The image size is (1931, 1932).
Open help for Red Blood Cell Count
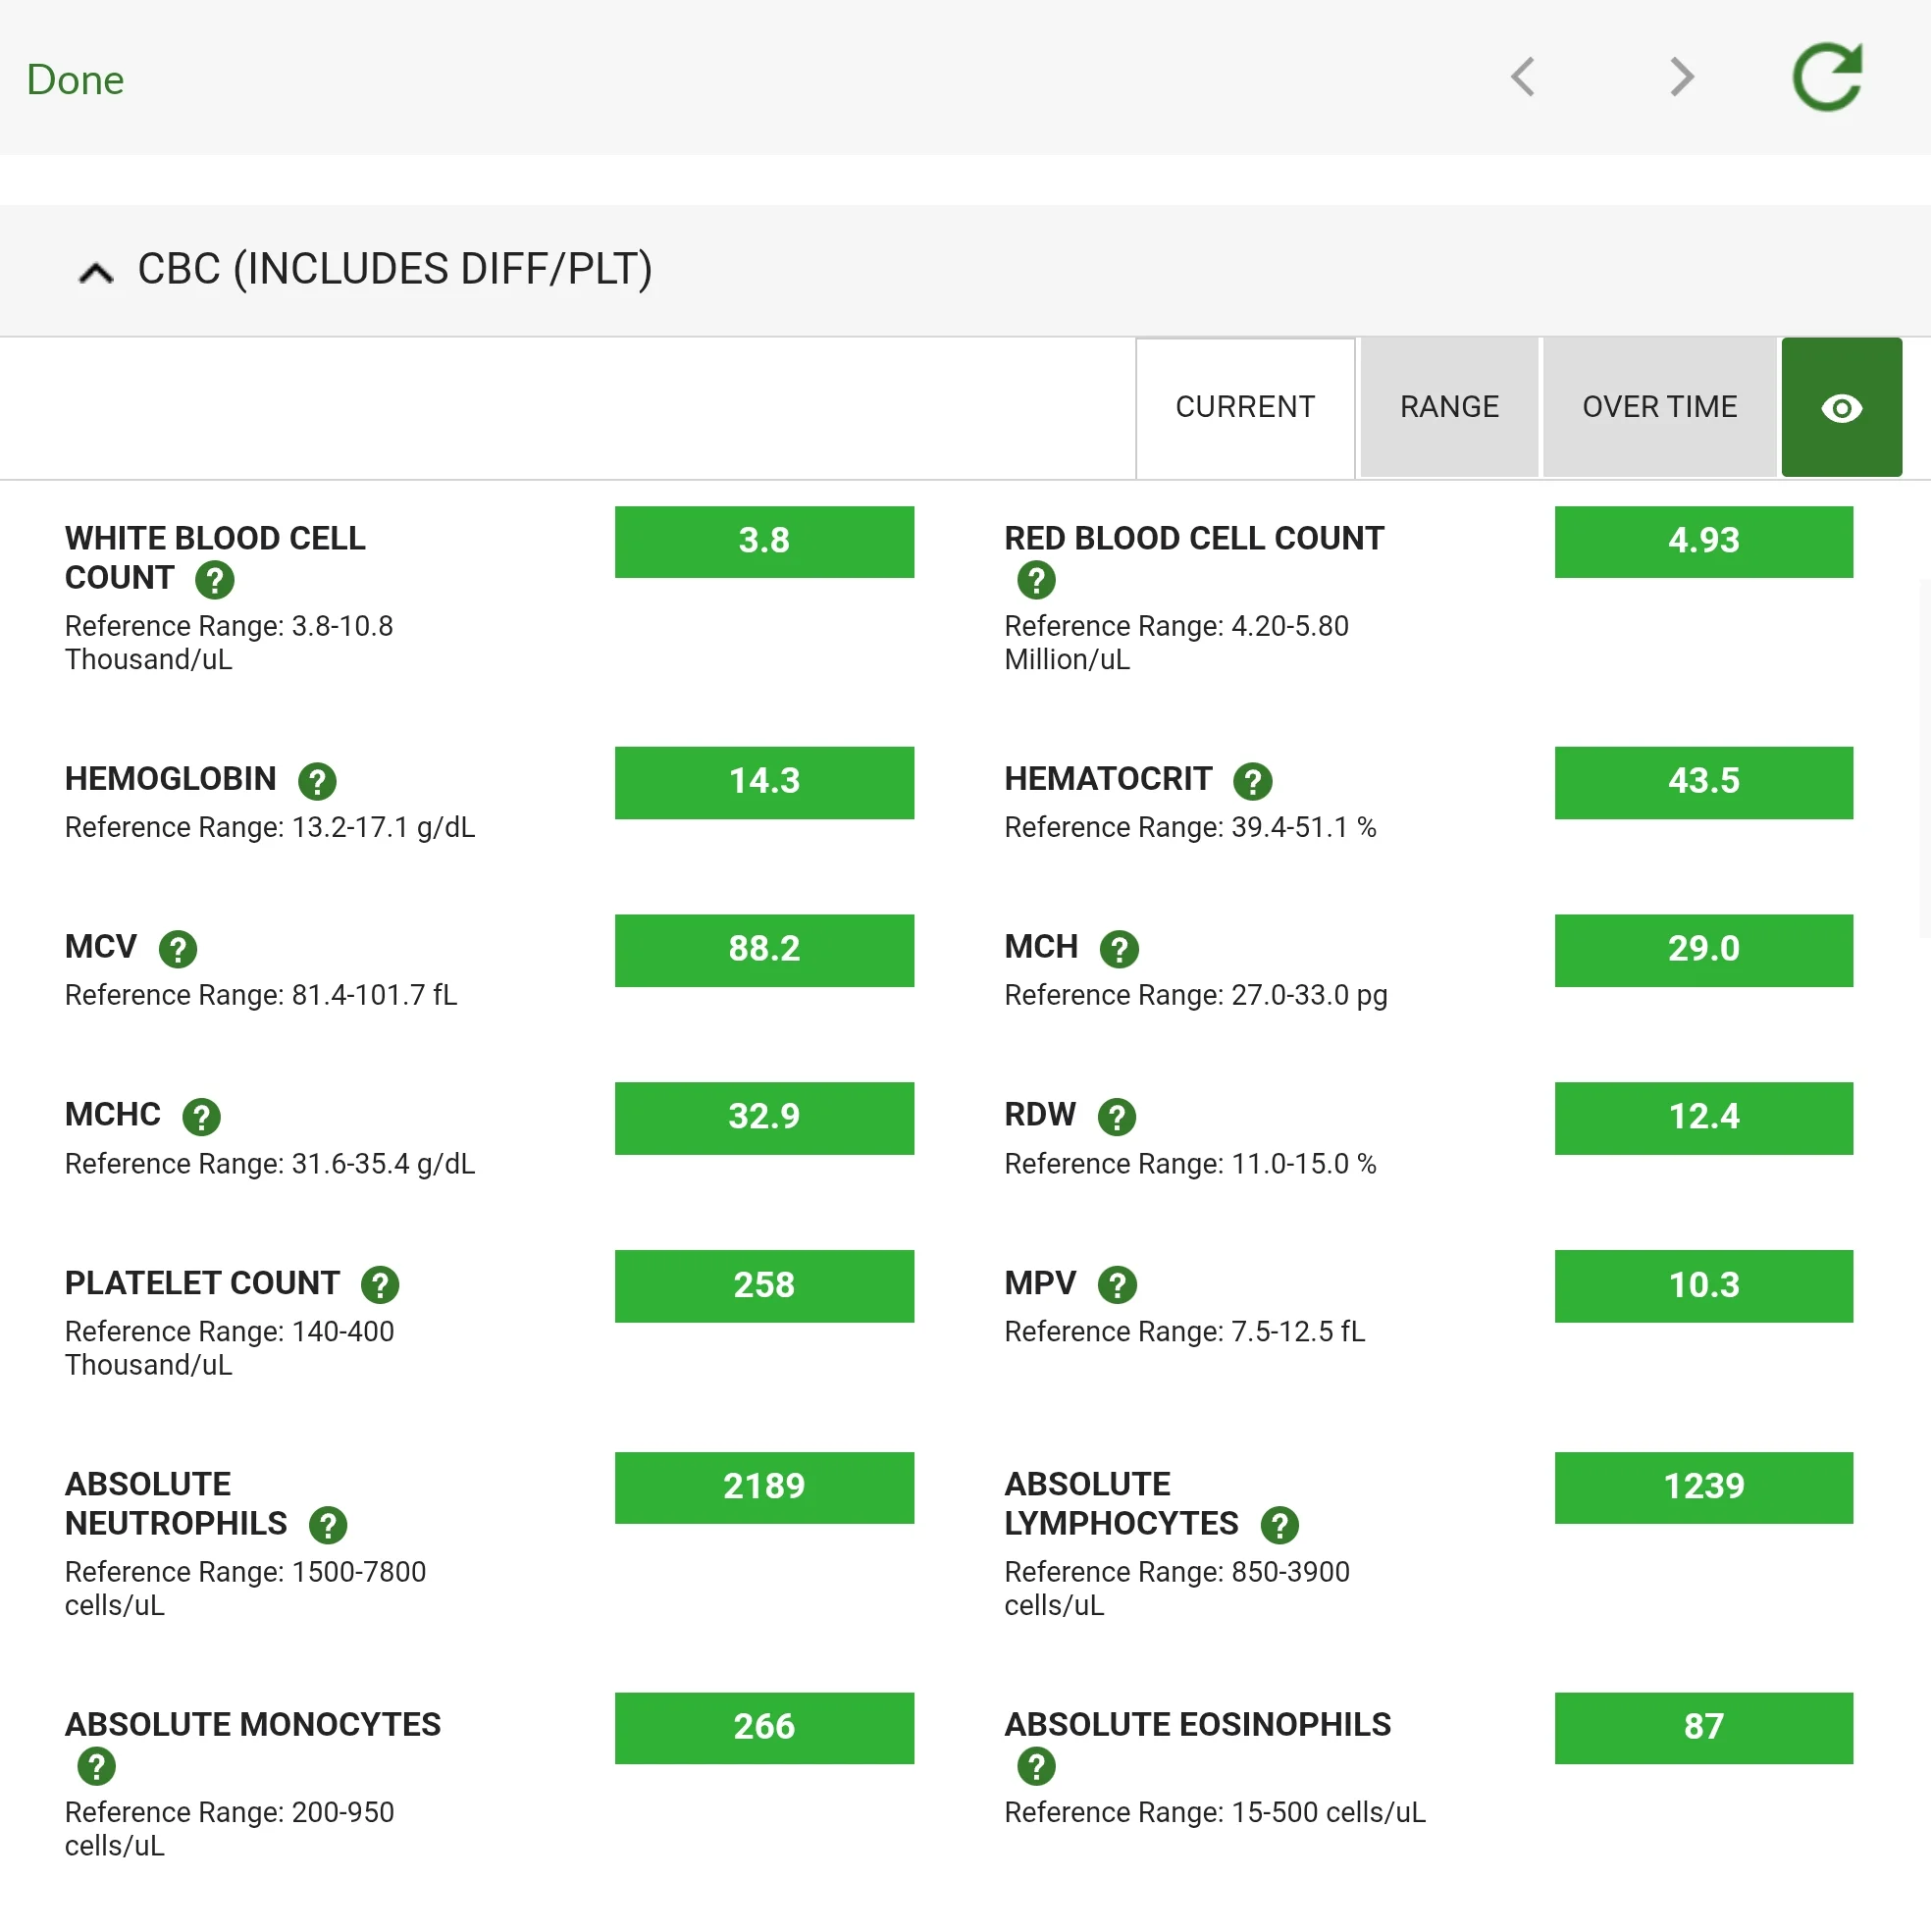coord(1036,579)
